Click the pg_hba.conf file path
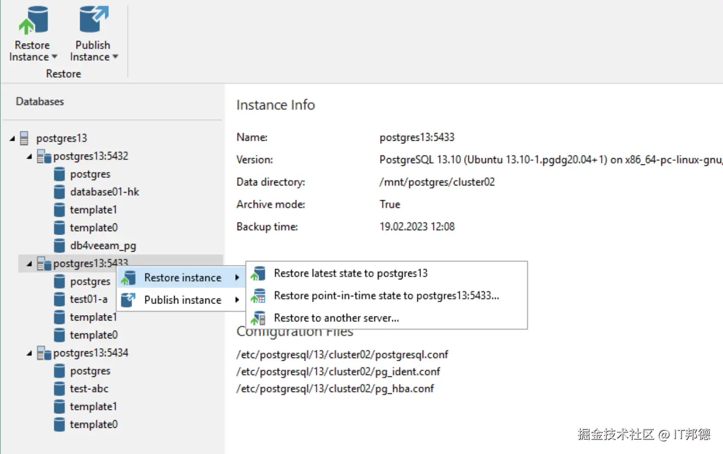 pyautogui.click(x=335, y=389)
